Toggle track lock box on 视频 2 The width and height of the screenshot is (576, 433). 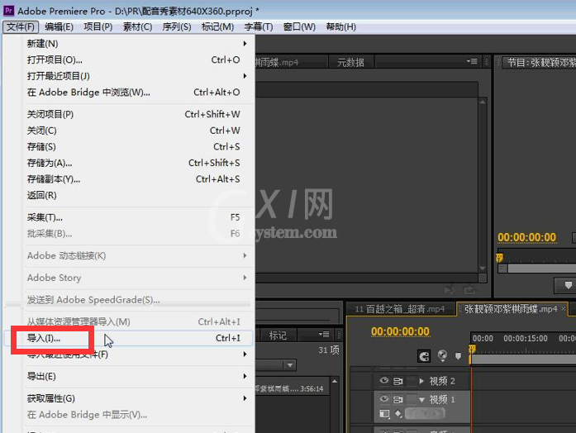pyautogui.click(x=412, y=381)
